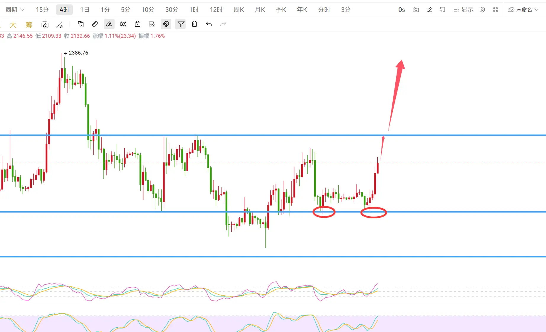Click the 收 2132.66 close value
The height and width of the screenshot is (332, 546).
click(77, 36)
